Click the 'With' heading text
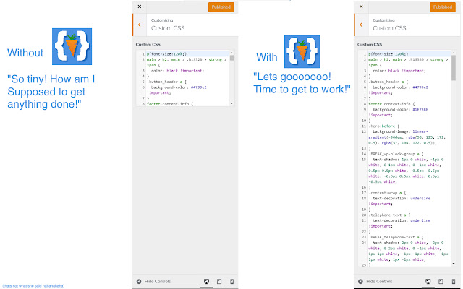Screen dimensions: 463x289 [x=267, y=57]
